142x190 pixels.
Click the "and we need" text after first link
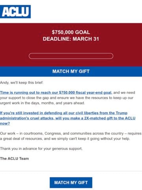point(124,93)
